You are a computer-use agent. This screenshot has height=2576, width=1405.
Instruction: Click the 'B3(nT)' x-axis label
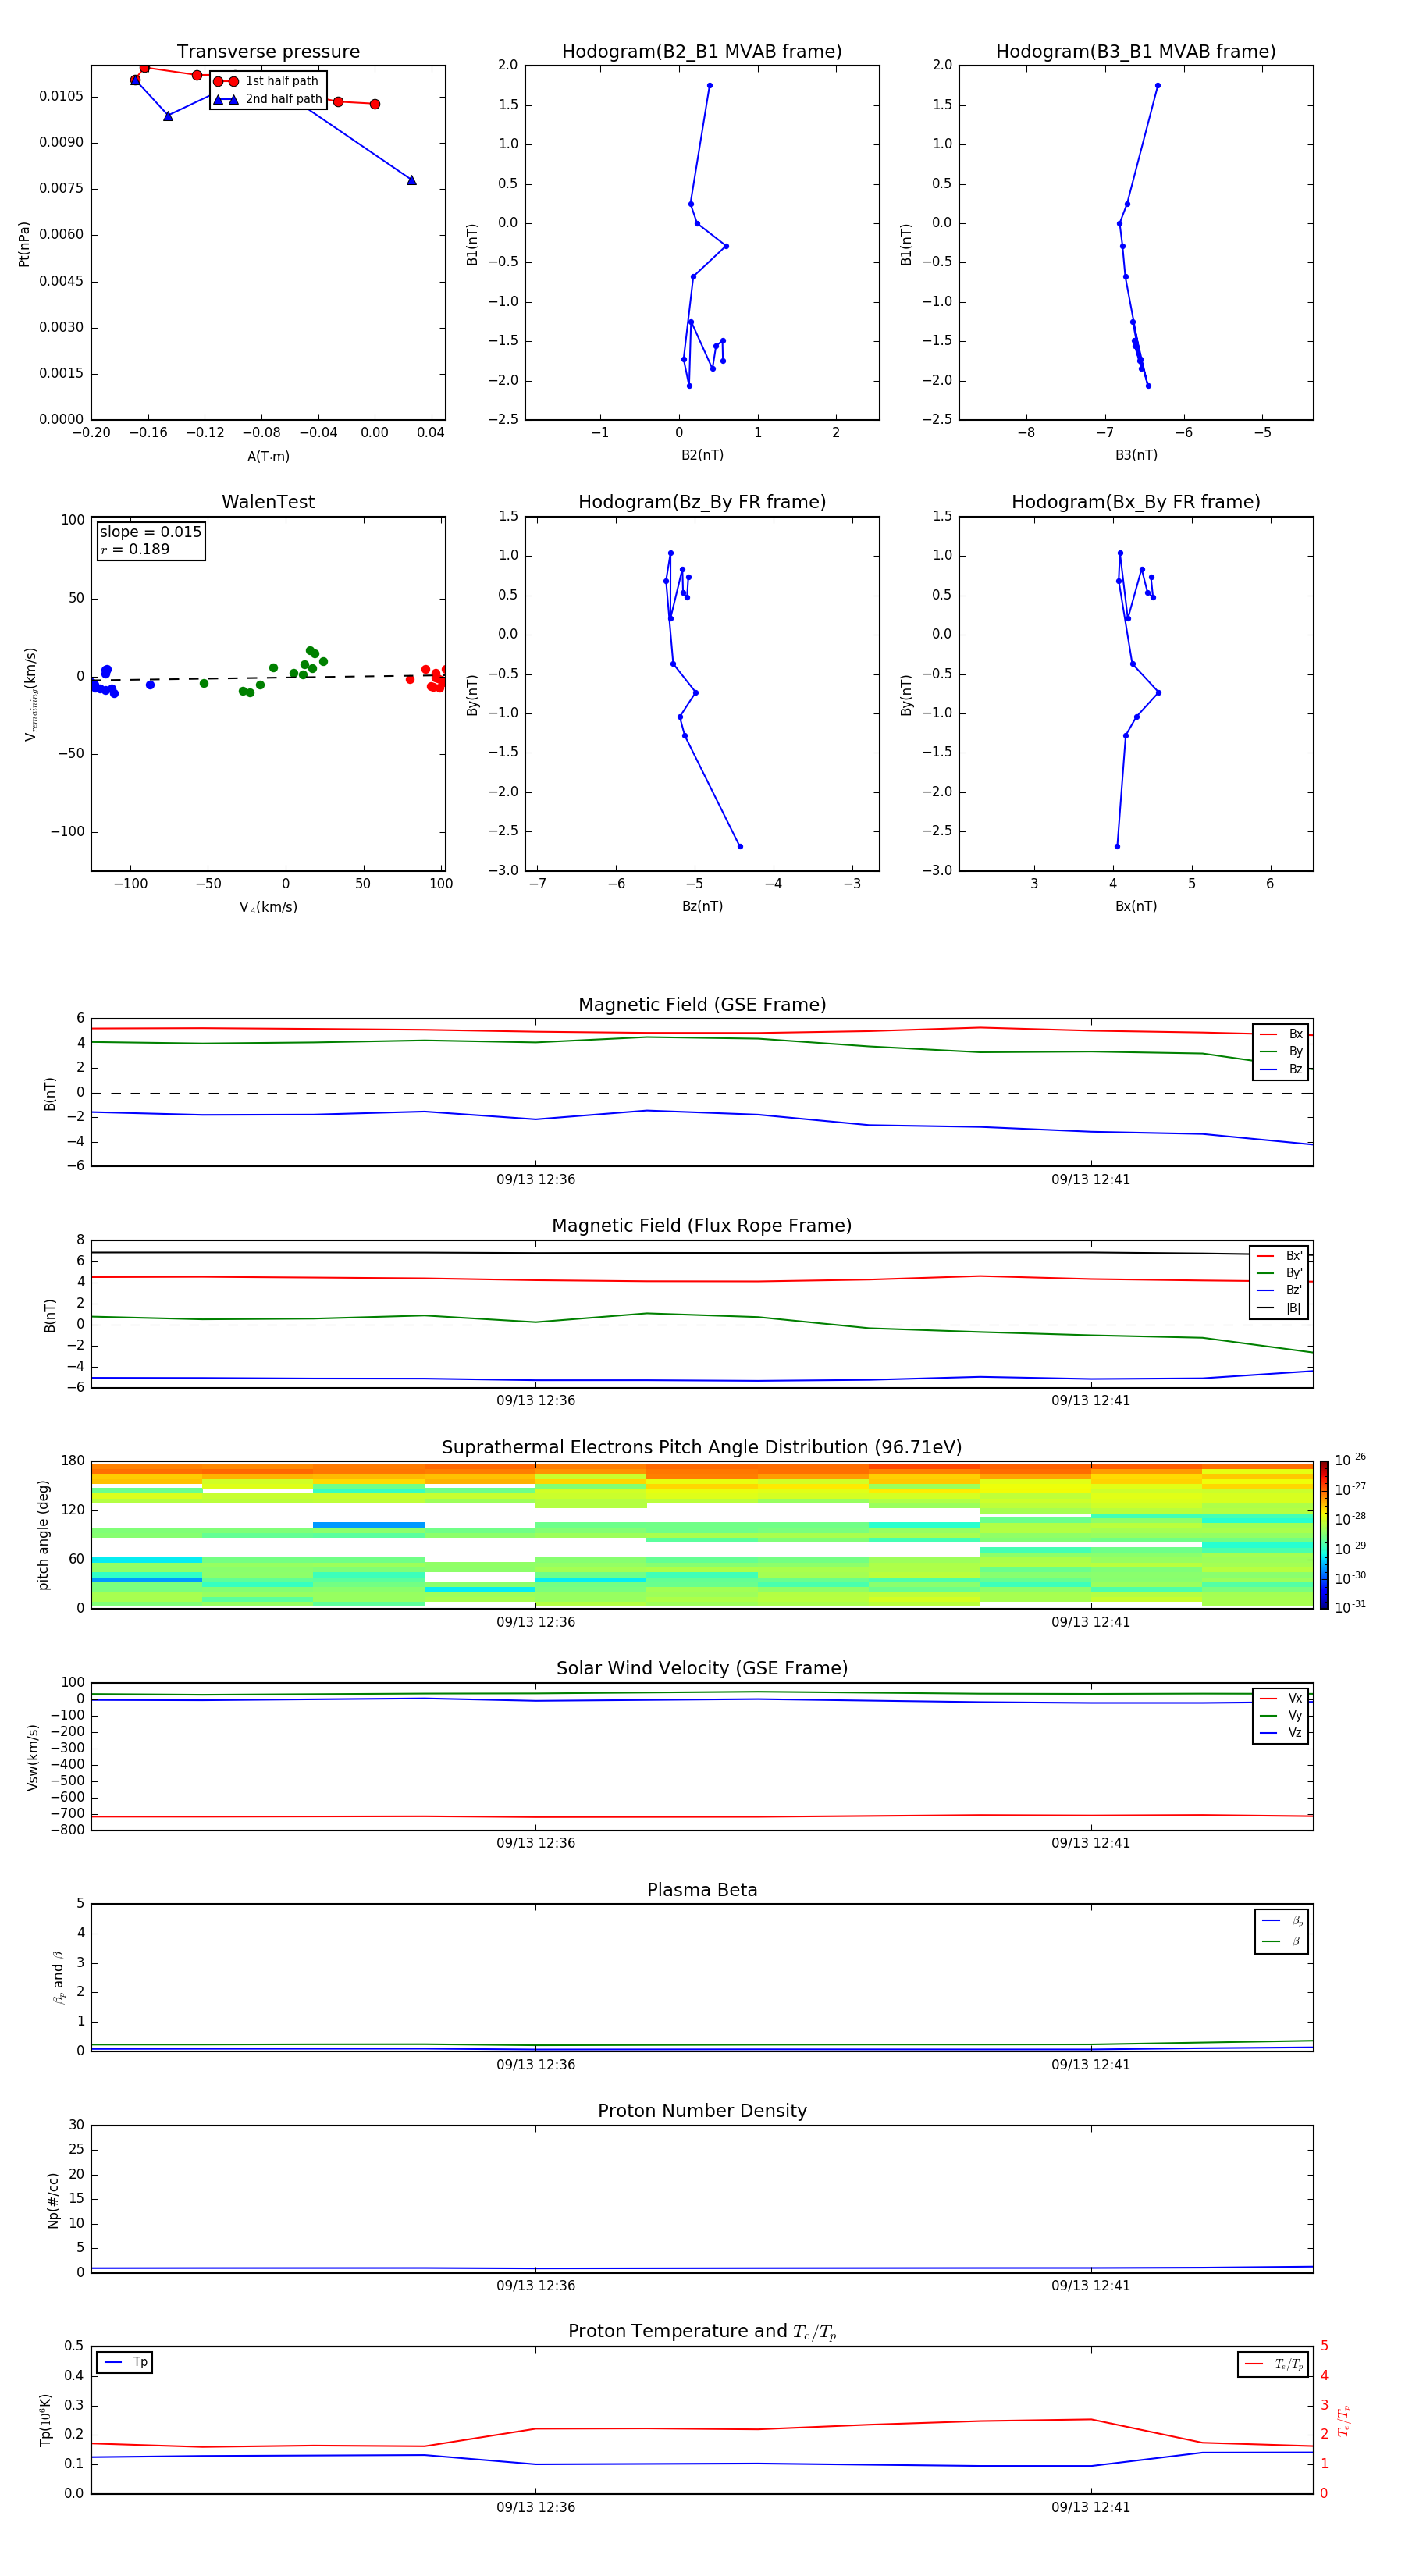1136,455
